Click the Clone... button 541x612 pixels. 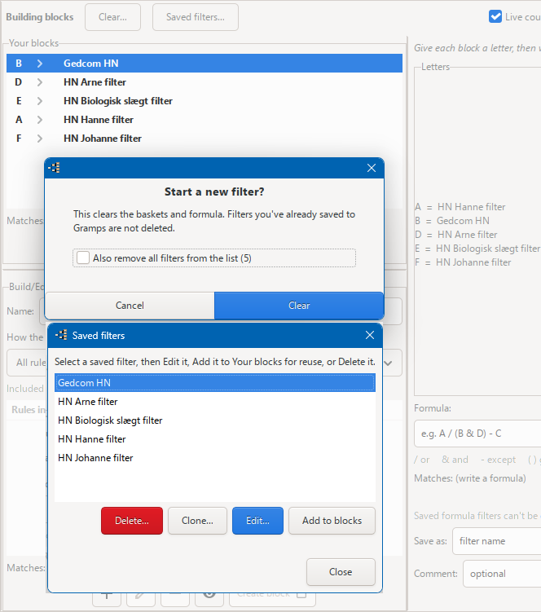coord(197,521)
